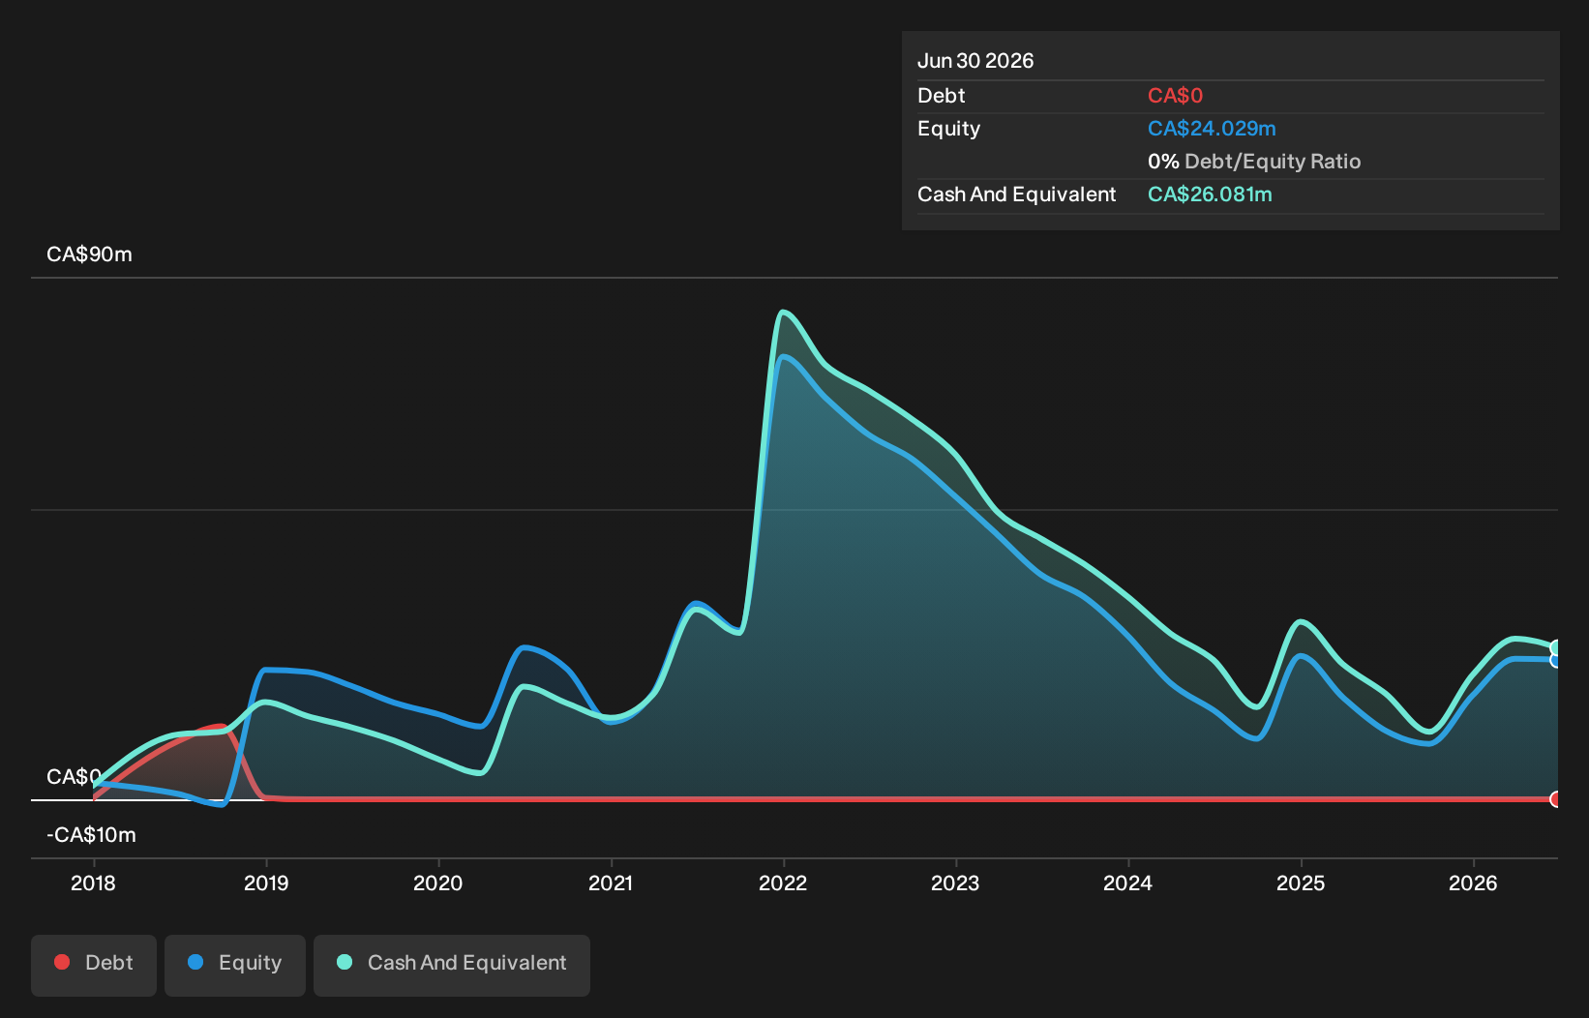Click the CA$90m y-axis label
The width and height of the screenshot is (1589, 1018).
click(x=90, y=254)
